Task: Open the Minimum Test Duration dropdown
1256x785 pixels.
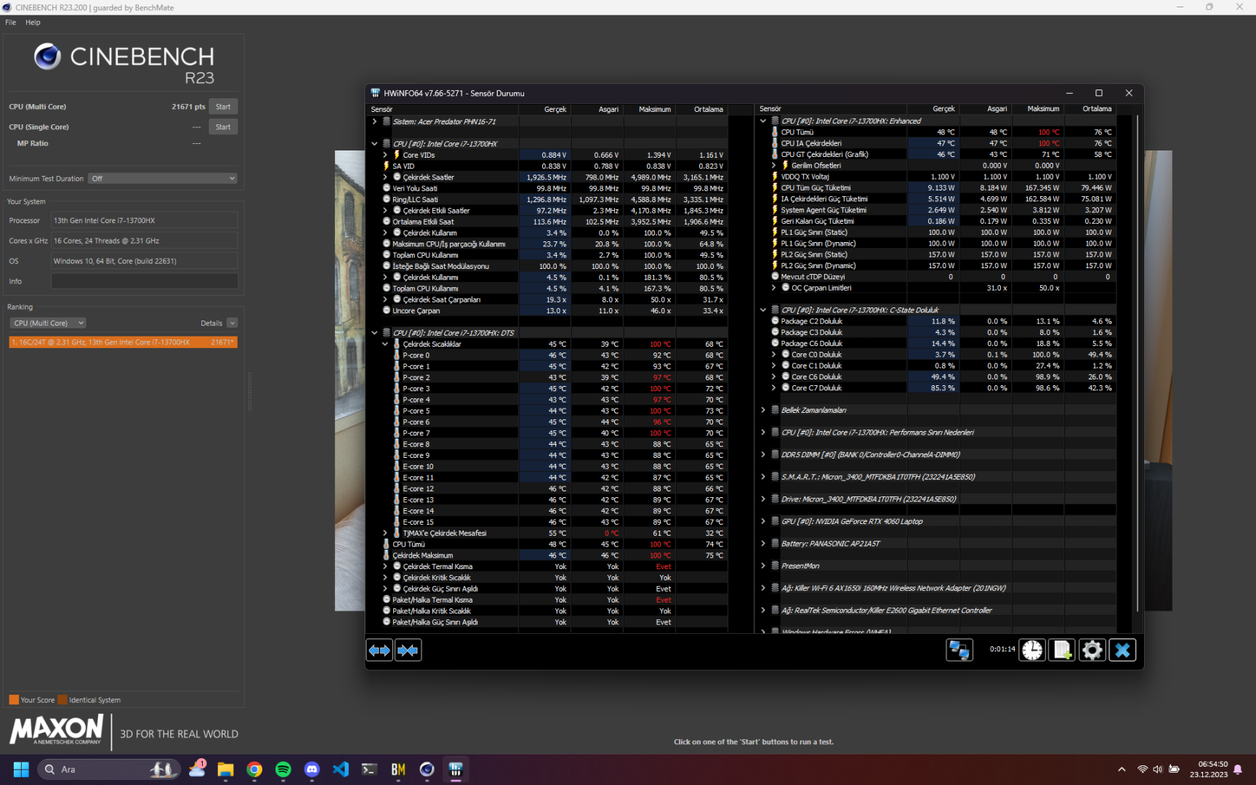Action: pyautogui.click(x=163, y=178)
